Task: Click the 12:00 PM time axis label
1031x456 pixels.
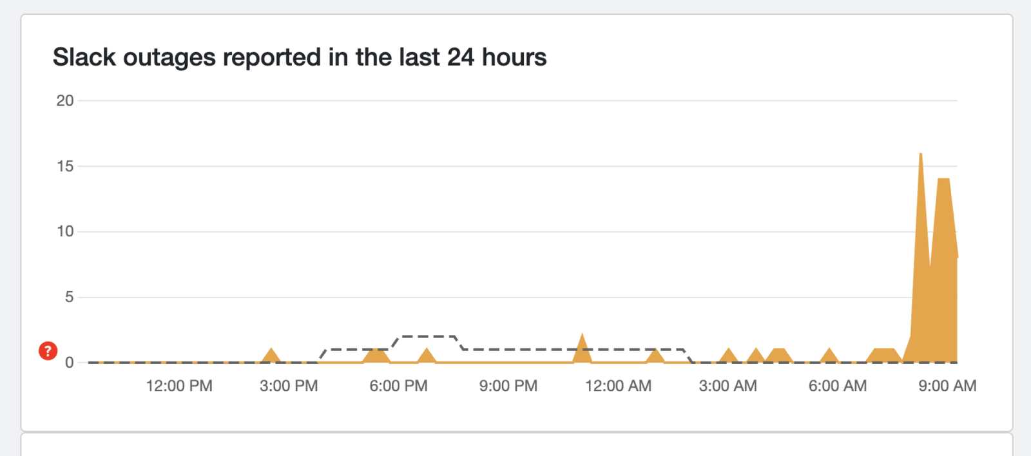Action: [x=179, y=386]
